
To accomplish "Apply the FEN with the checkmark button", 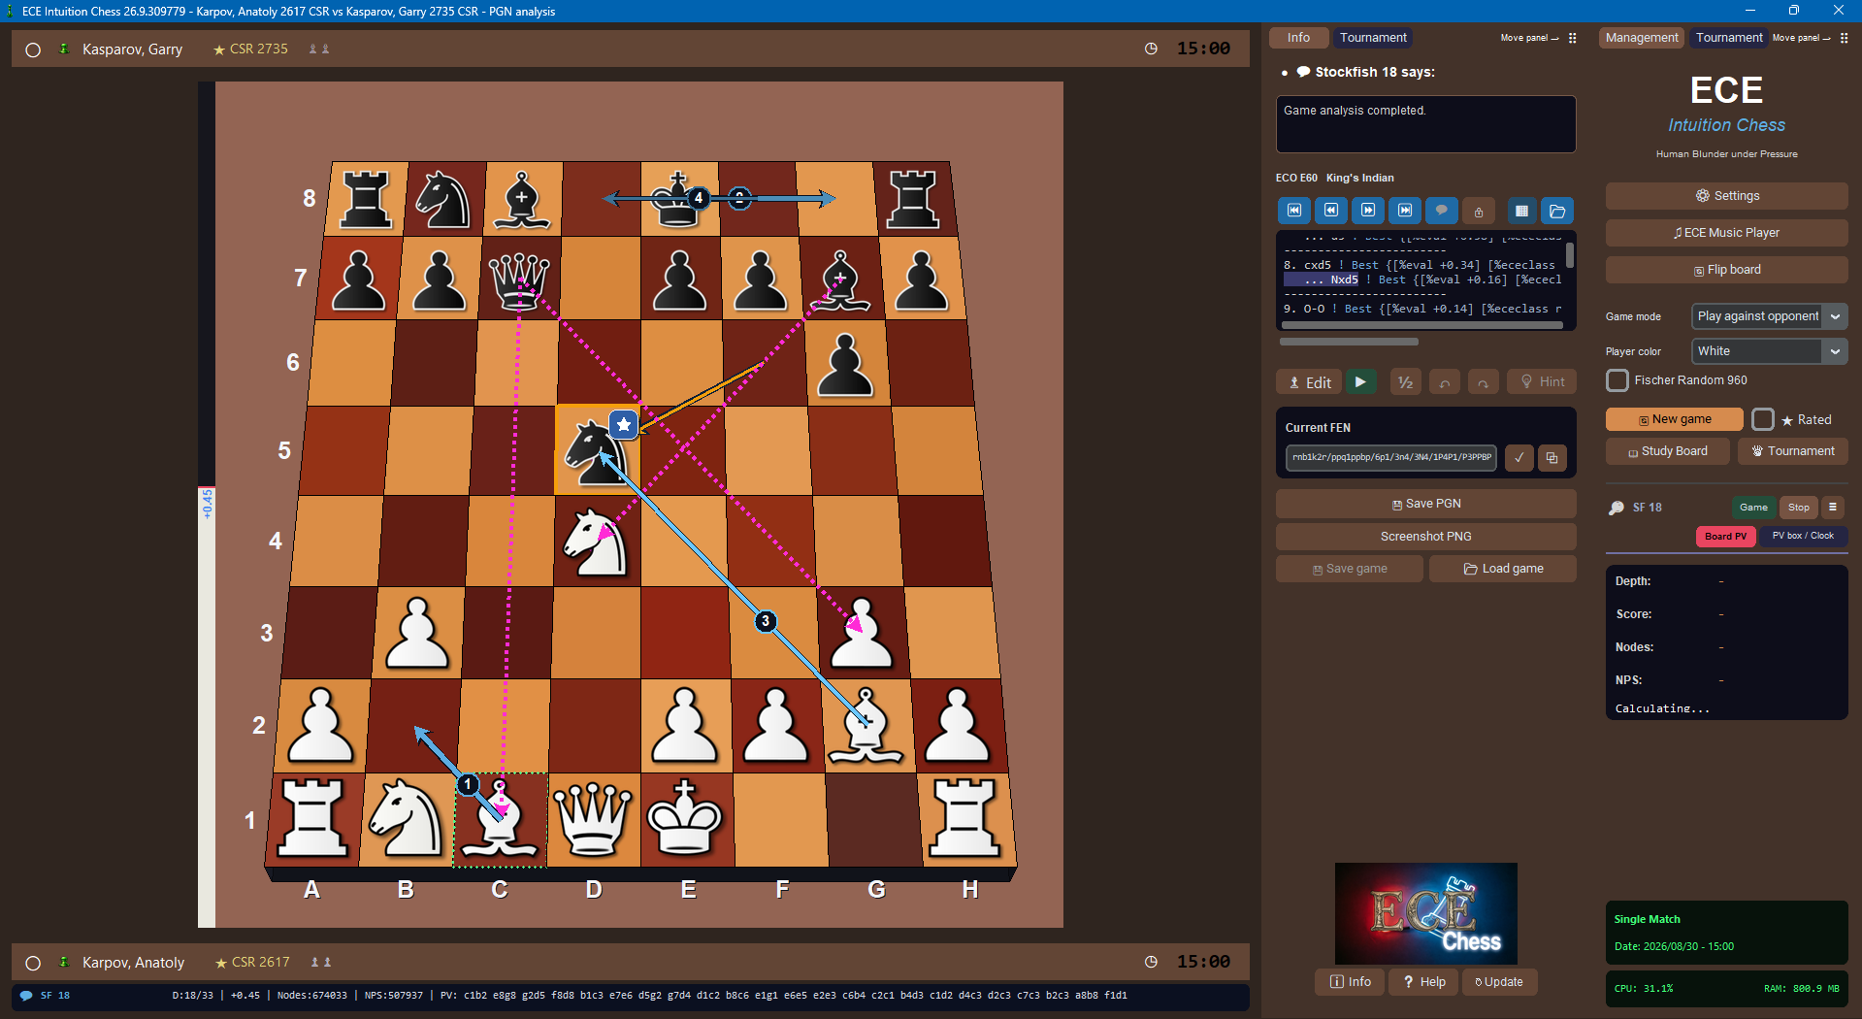I will [1519, 457].
